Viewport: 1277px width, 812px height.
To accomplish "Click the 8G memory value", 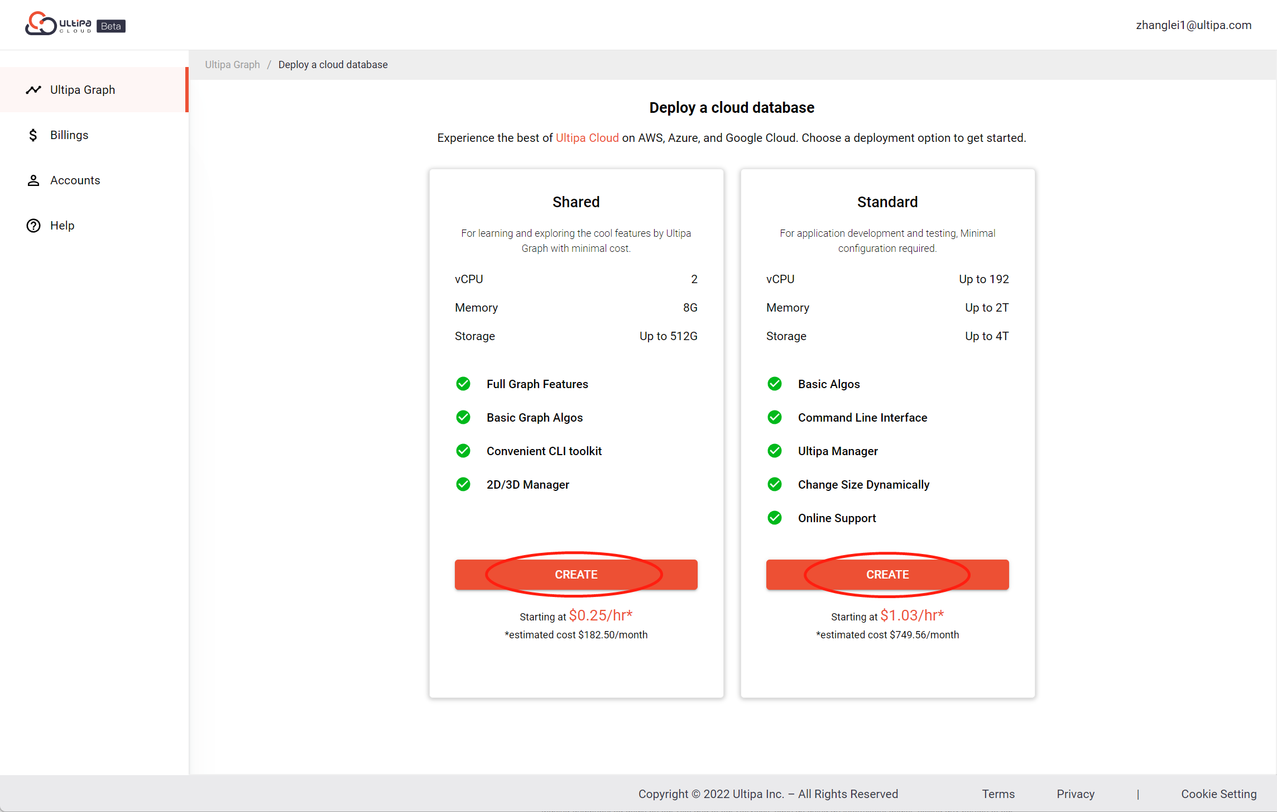I will pos(690,308).
